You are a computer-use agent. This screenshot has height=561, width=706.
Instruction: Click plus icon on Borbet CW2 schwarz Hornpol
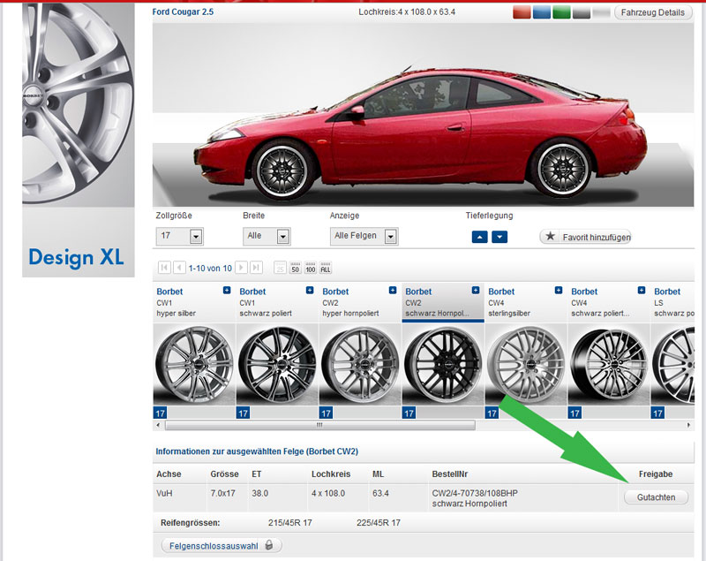point(476,290)
